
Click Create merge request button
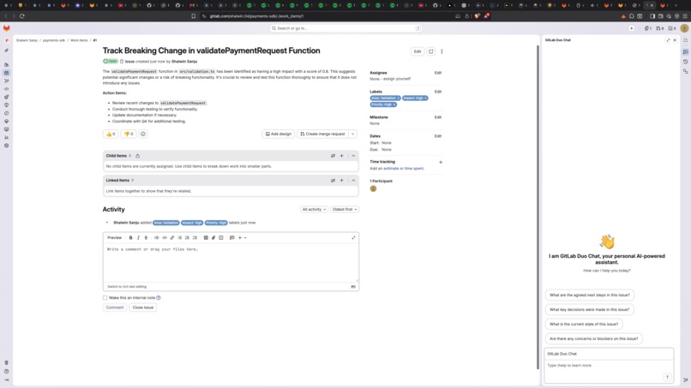click(322, 134)
